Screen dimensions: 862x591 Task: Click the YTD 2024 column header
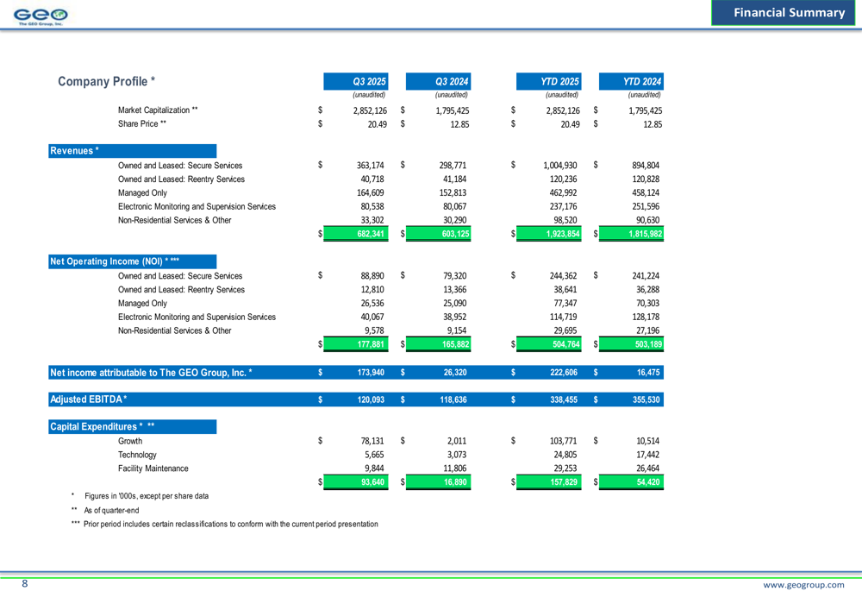(x=641, y=81)
